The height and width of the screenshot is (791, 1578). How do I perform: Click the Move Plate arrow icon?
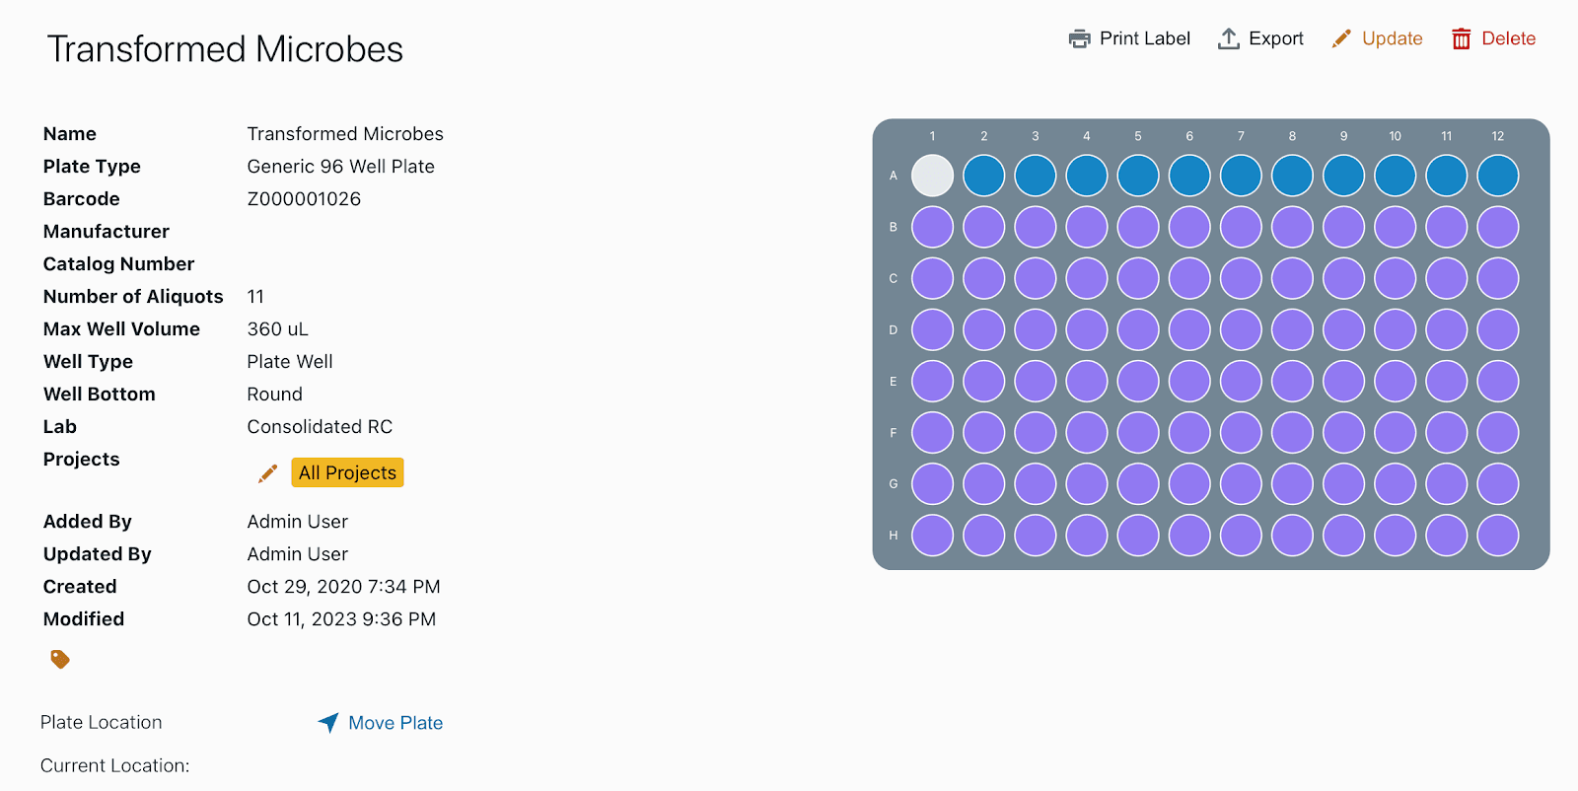(x=328, y=723)
